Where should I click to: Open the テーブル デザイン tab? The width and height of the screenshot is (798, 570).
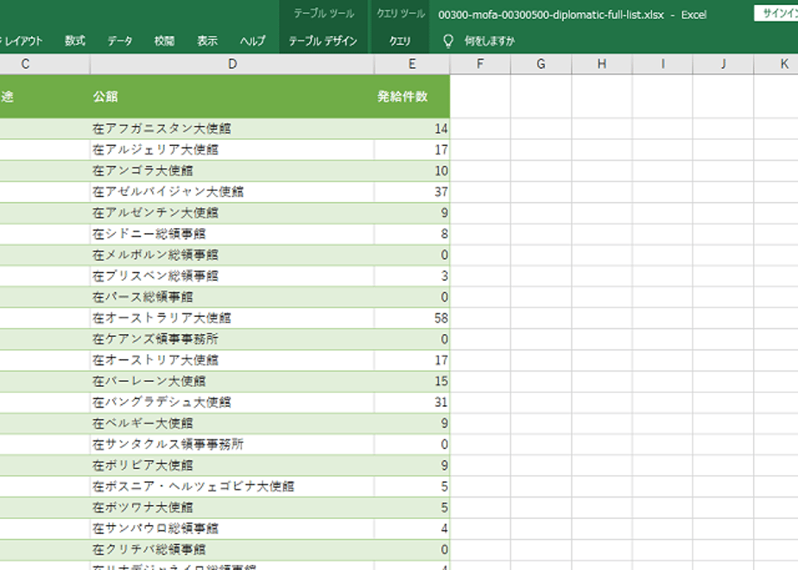click(323, 41)
